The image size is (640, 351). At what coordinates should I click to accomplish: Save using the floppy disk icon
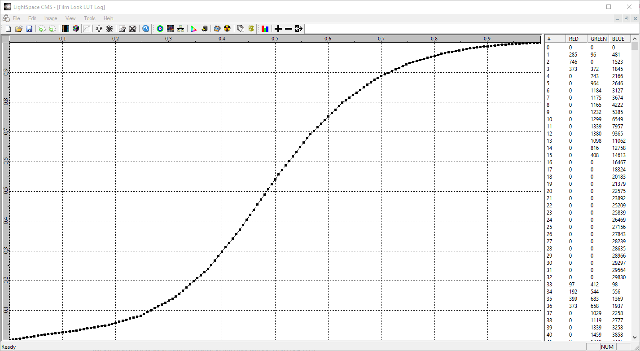point(29,29)
